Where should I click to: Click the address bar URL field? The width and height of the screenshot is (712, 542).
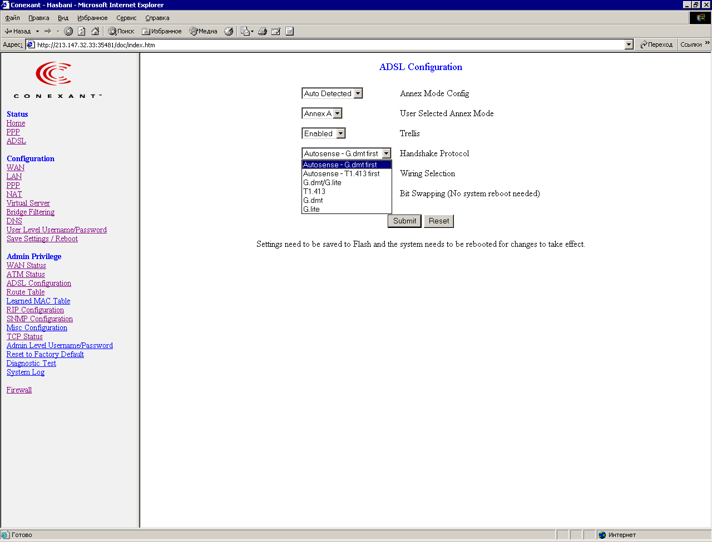tap(330, 44)
